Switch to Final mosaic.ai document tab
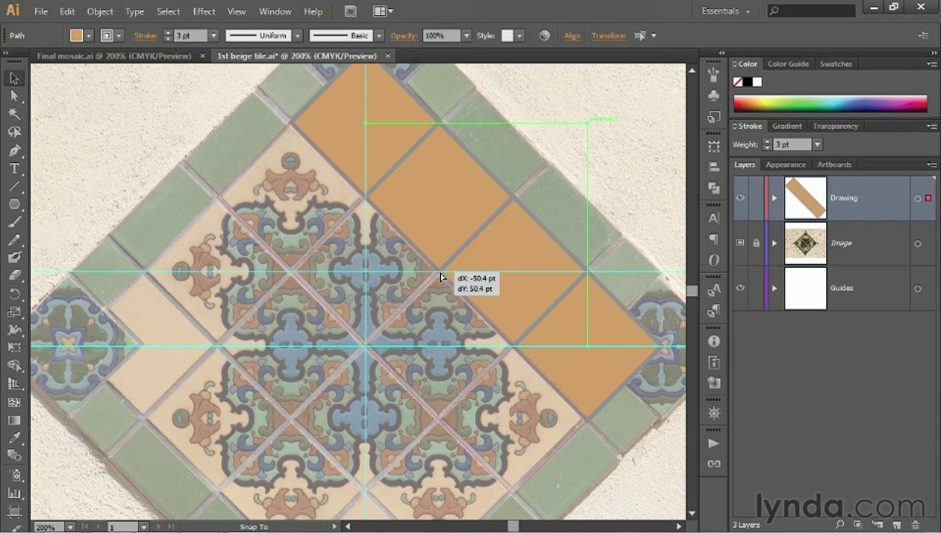 point(114,56)
